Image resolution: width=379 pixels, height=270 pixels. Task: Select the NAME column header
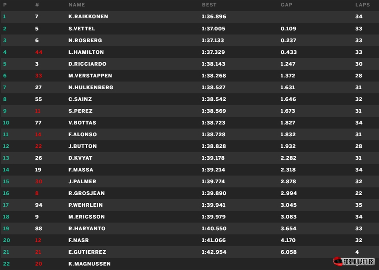77,5
